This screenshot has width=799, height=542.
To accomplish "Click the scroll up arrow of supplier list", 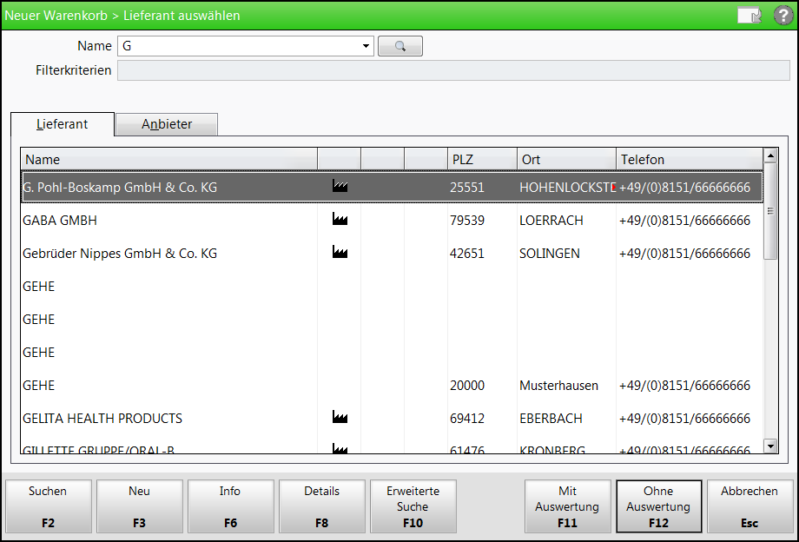I will point(770,155).
